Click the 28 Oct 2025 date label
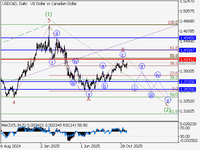 point(131,146)
